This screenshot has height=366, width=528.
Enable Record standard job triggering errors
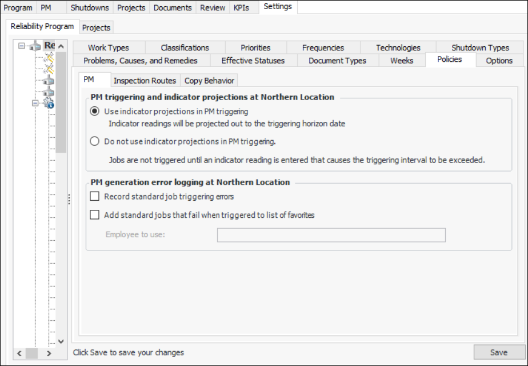tap(95, 196)
